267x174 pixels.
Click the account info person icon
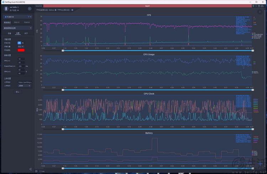18,10
